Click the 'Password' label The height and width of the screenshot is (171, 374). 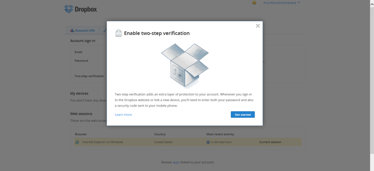click(81, 61)
